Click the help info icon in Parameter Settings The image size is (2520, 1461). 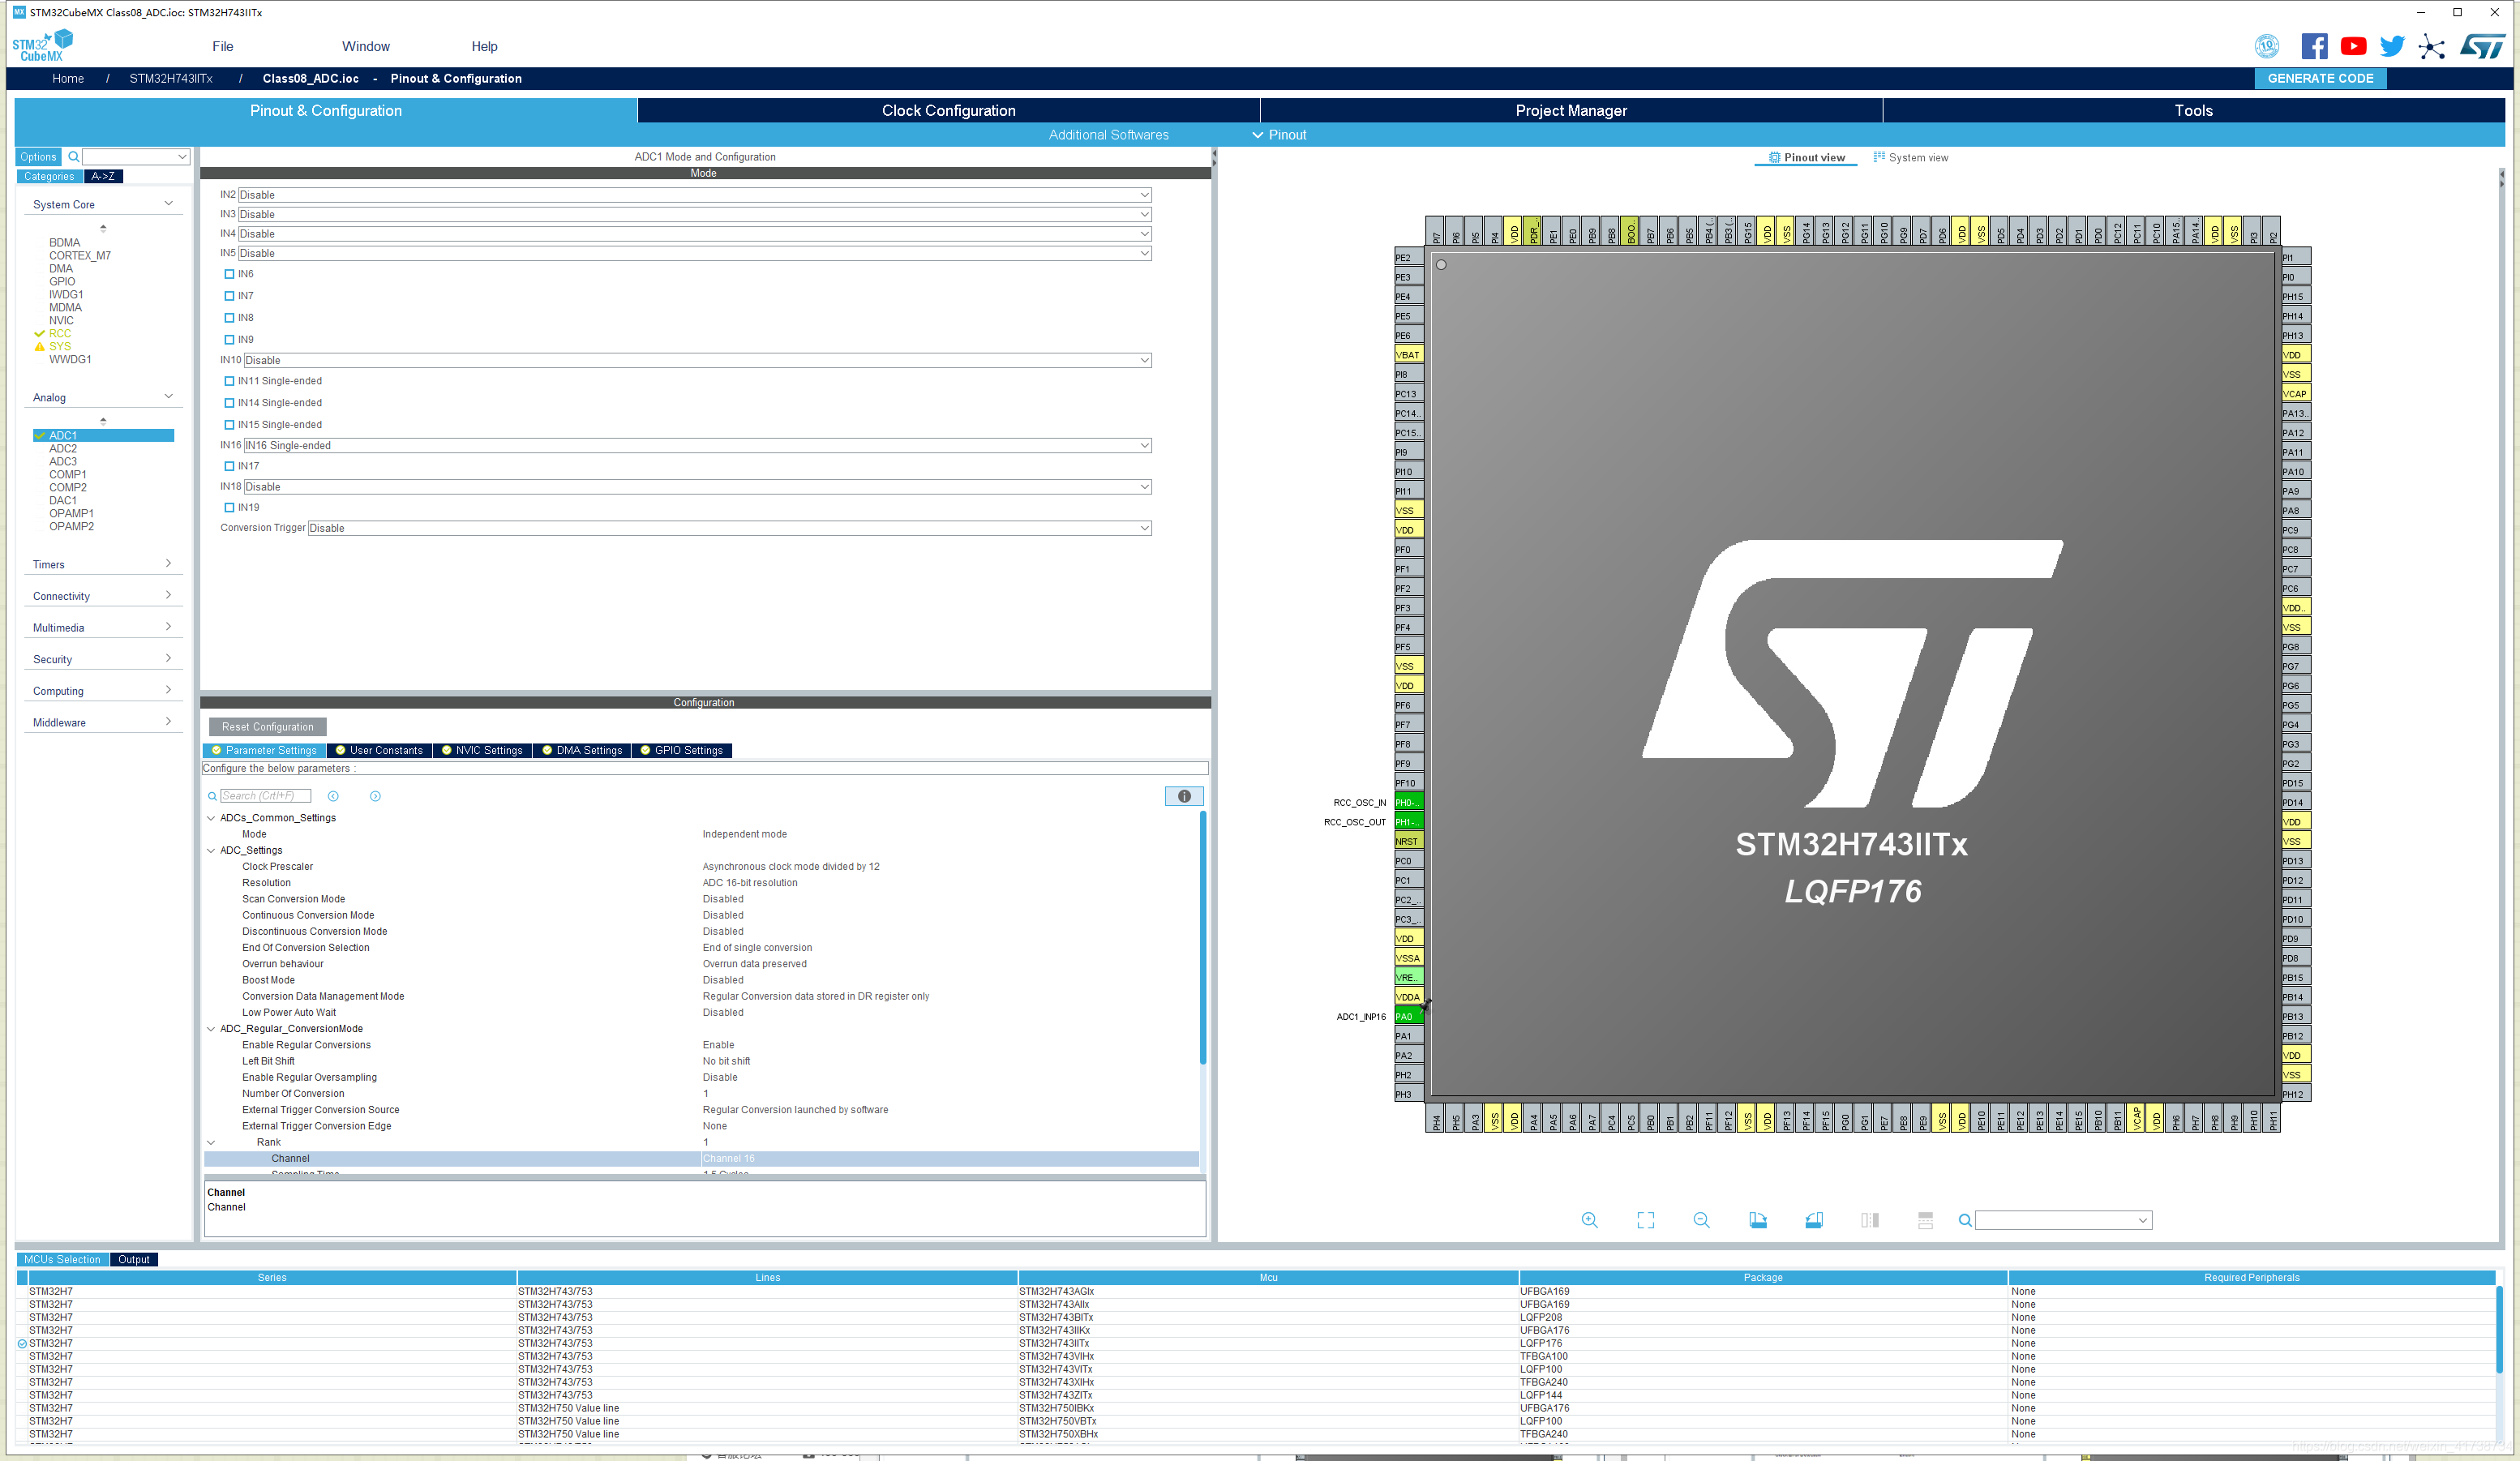pyautogui.click(x=1185, y=795)
